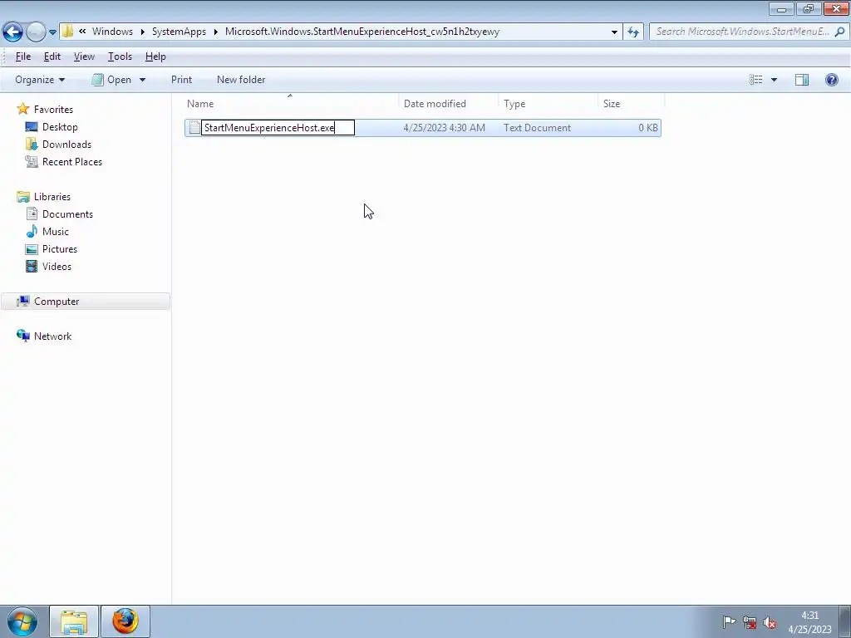
Task: Open the Music library
Action: 56,232
